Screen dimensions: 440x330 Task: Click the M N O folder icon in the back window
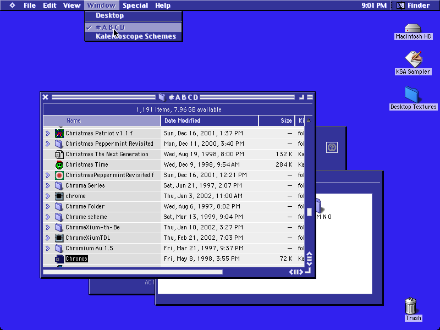coord(319,205)
